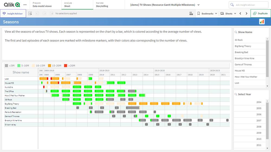Image resolution: width=271 pixels, height=152 pixels.
Task: Open the three-dots global menu
Action: pos(25,5)
